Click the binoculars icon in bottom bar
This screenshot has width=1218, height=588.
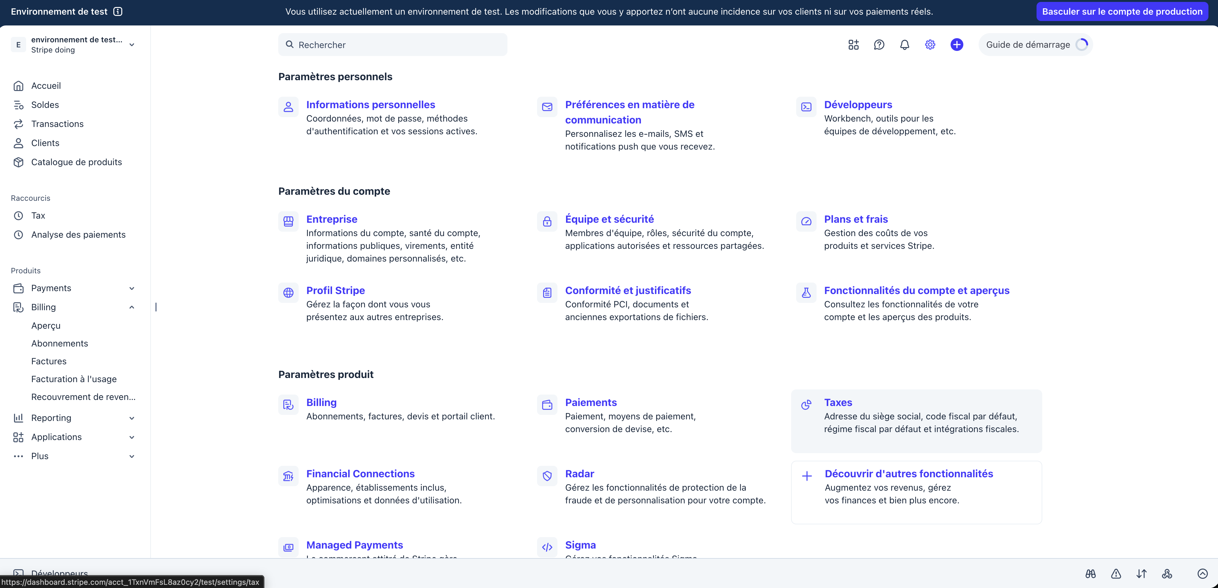(x=1090, y=573)
